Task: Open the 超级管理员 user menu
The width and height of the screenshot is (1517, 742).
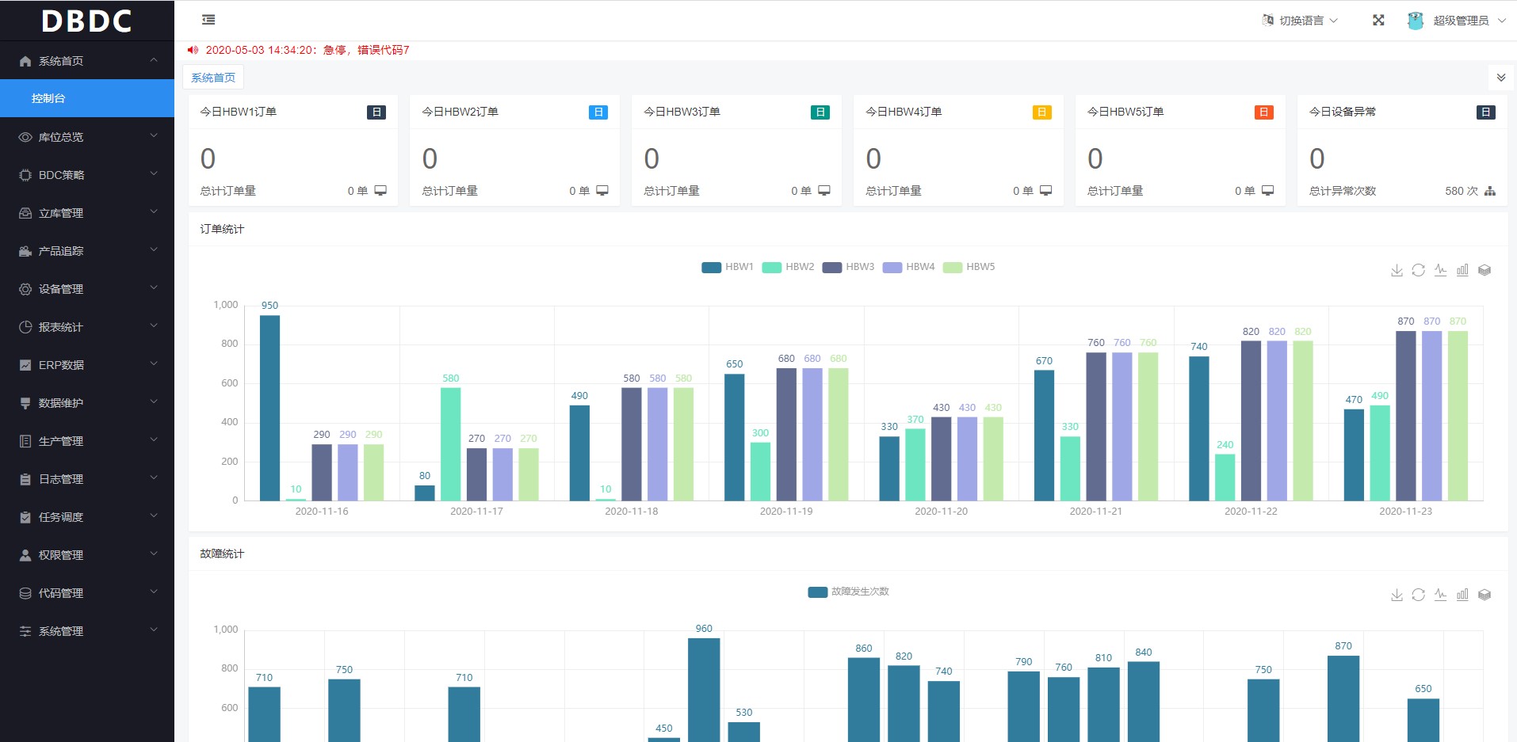Action: coord(1459,21)
